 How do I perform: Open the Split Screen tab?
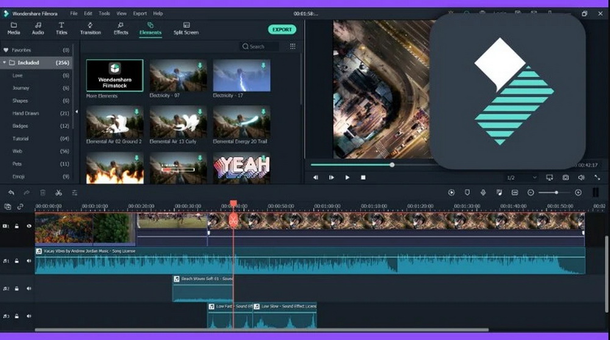click(186, 29)
